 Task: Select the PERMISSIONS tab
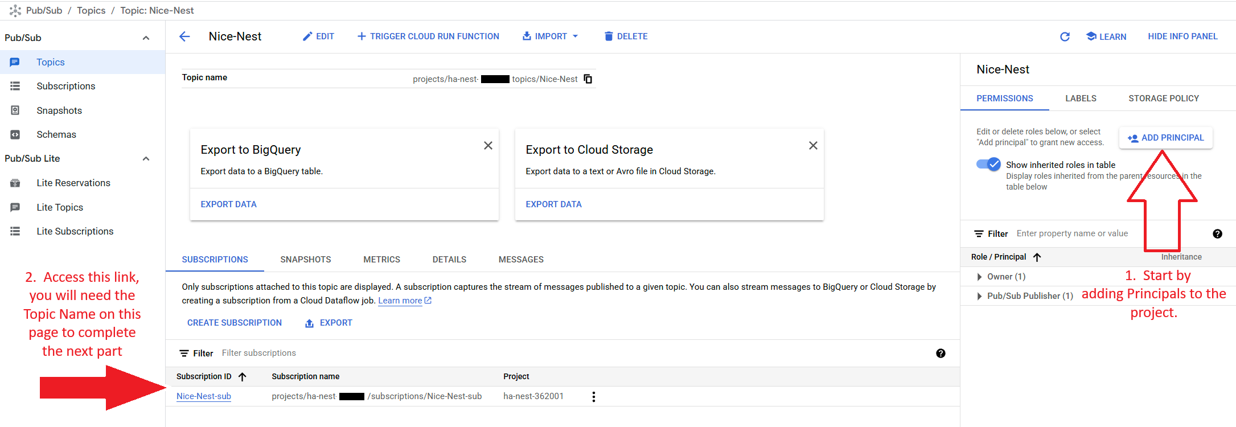click(1004, 98)
